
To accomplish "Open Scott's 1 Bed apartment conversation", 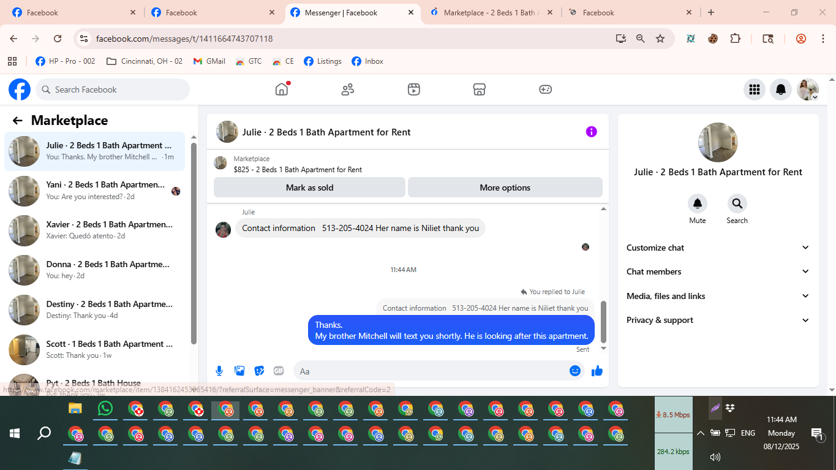I will click(x=95, y=350).
